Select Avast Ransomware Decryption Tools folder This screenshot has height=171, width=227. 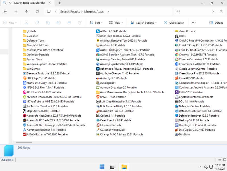tap(130, 92)
